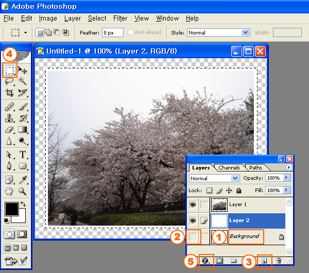This screenshot has height=273, width=309.
Task: Select the Magic Wand tool
Action: pyautogui.click(x=22, y=81)
